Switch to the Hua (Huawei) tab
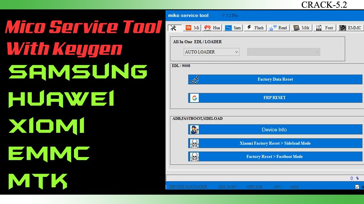 point(212,28)
